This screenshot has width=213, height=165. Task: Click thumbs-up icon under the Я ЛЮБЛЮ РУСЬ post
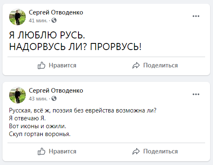42,65
